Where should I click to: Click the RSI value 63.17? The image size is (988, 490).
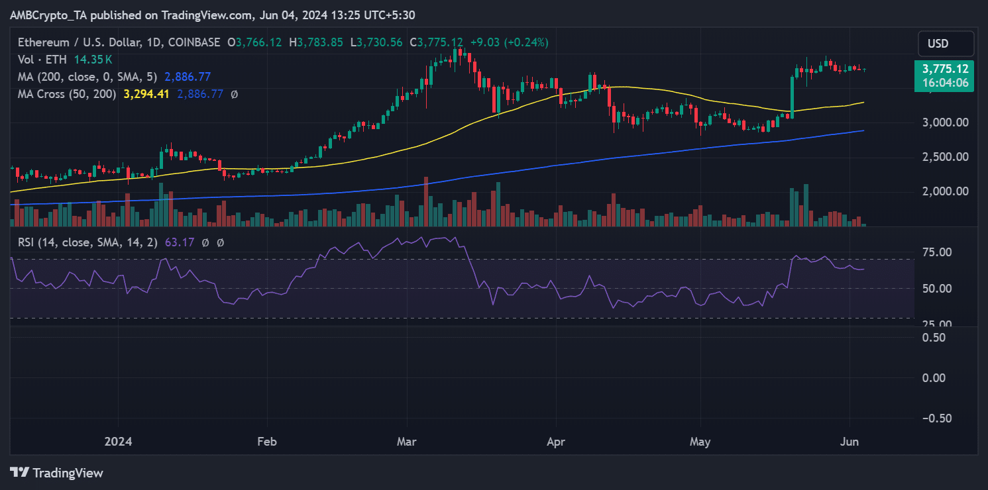[179, 243]
